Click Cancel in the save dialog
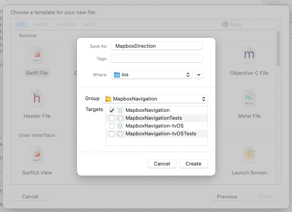Screen dimensions: 292x212 (x=162, y=164)
